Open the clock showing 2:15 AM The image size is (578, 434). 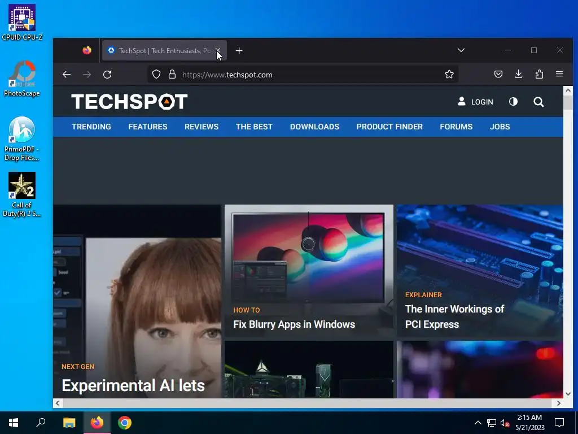[x=529, y=423]
